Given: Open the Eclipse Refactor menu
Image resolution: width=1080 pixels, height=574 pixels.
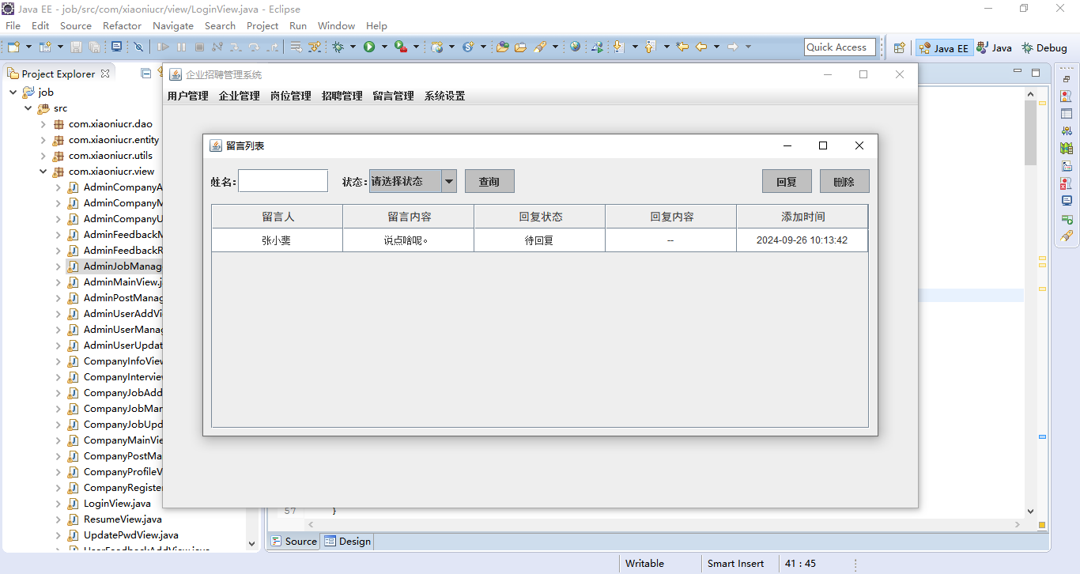Looking at the screenshot, I should click(x=122, y=25).
